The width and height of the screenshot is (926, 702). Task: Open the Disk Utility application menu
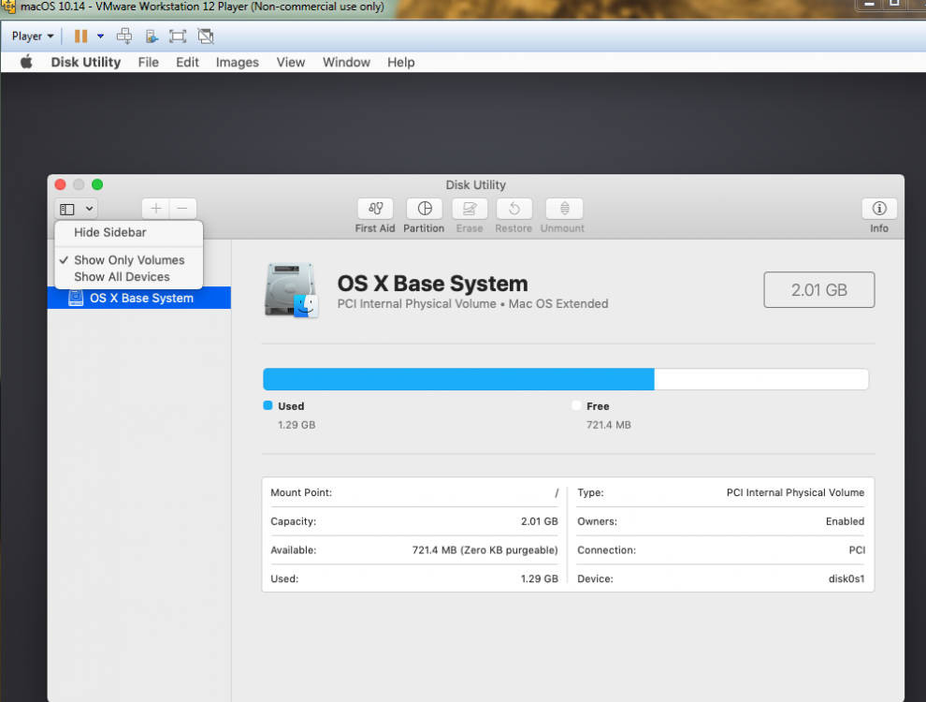(86, 62)
